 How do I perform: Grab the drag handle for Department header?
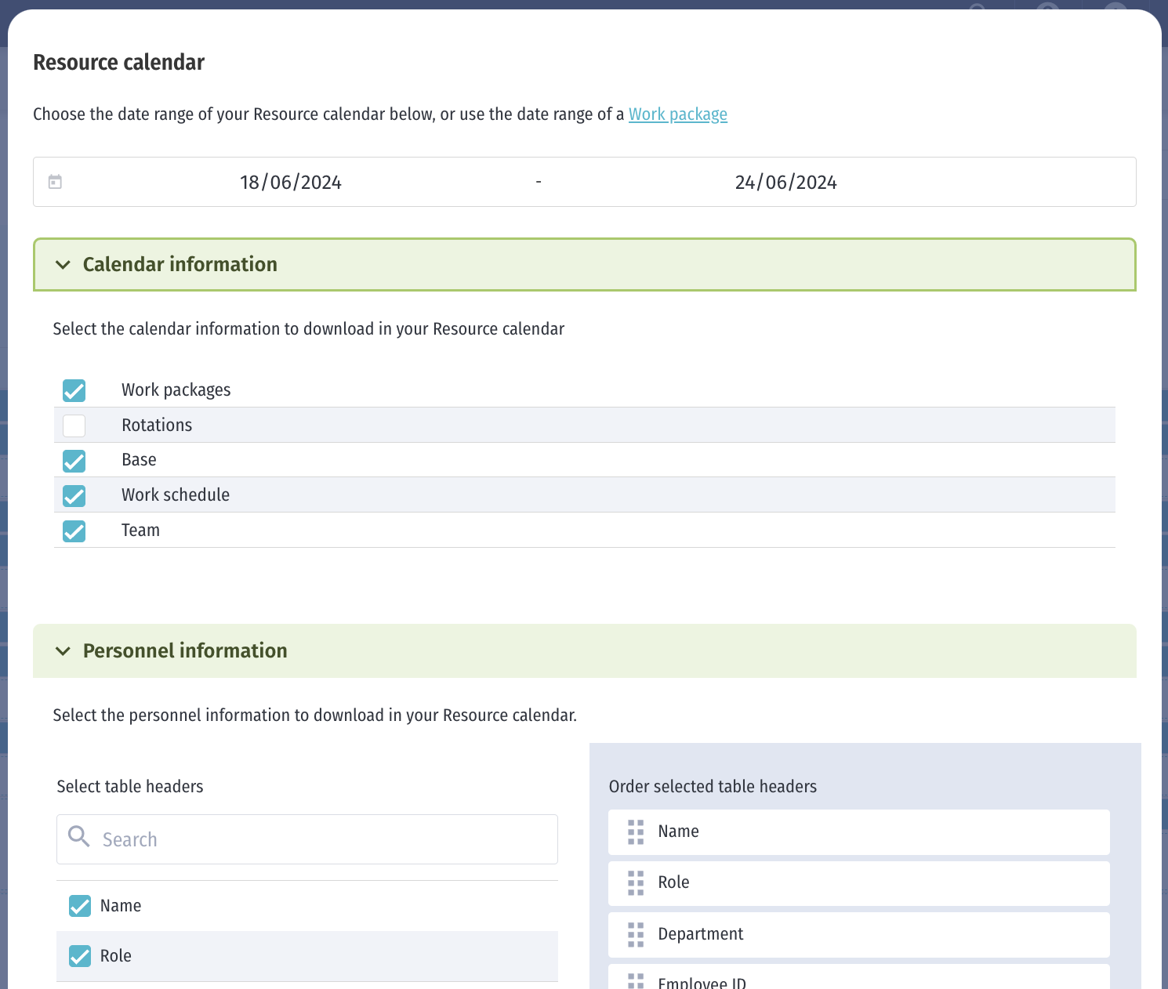tap(636, 934)
